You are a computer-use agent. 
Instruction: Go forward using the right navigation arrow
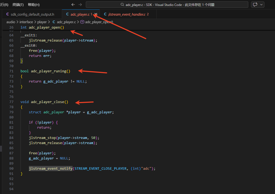tap(80, 5)
